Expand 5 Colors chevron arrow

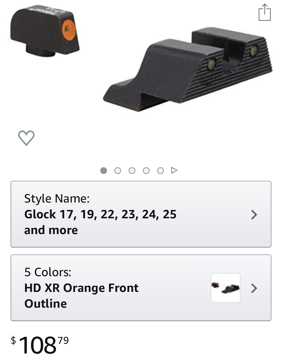[x=254, y=288]
